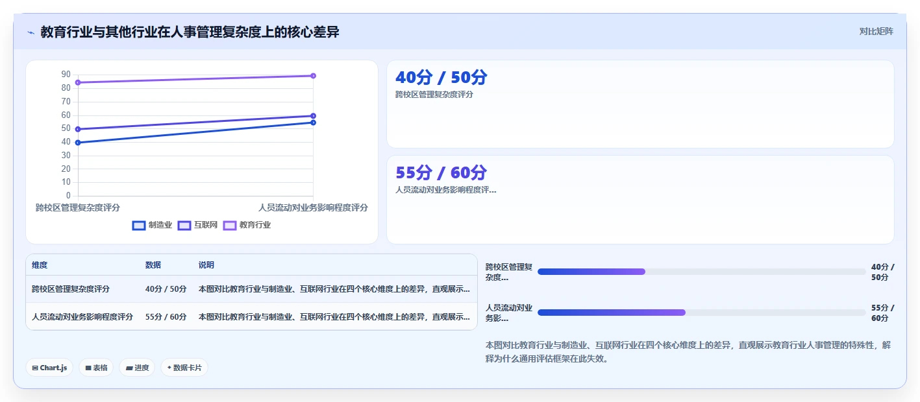Click the 说明 cell in the 人员流动对业务影响程度评分 row
Image resolution: width=920 pixels, height=402 pixels.
tap(334, 317)
